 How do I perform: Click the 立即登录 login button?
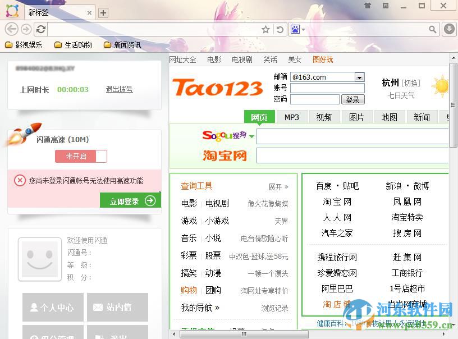click(130, 200)
